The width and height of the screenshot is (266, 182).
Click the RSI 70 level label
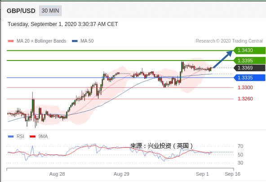[x=240, y=146]
